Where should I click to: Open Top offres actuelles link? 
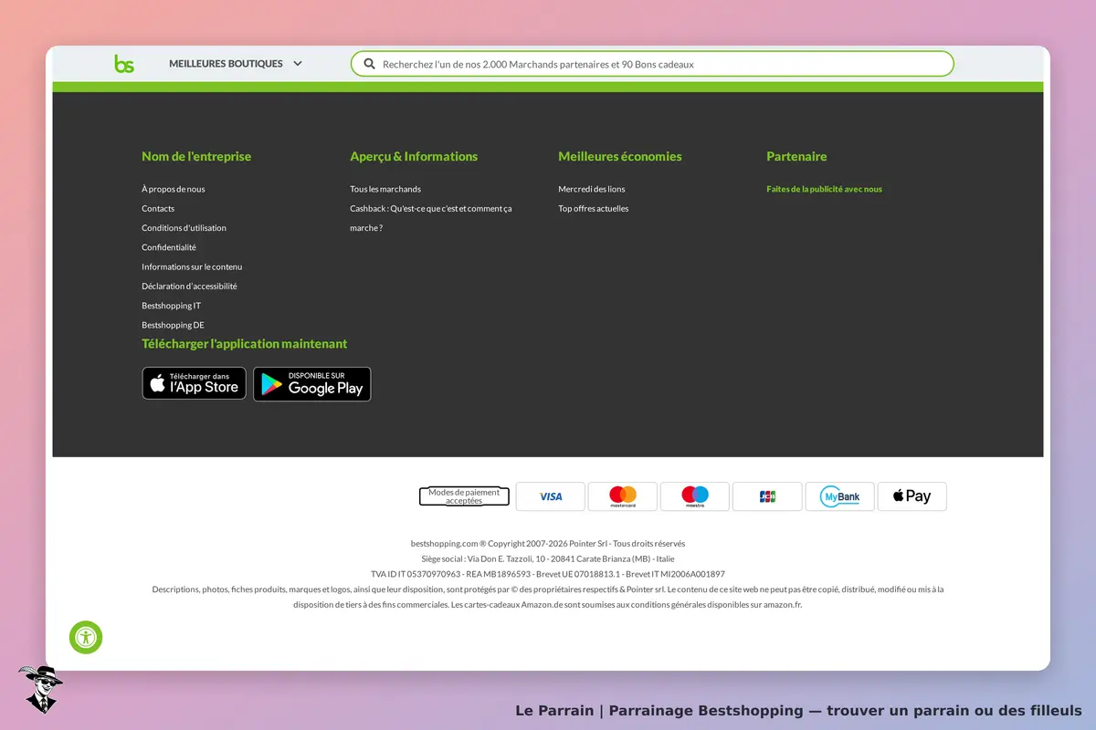coord(594,208)
